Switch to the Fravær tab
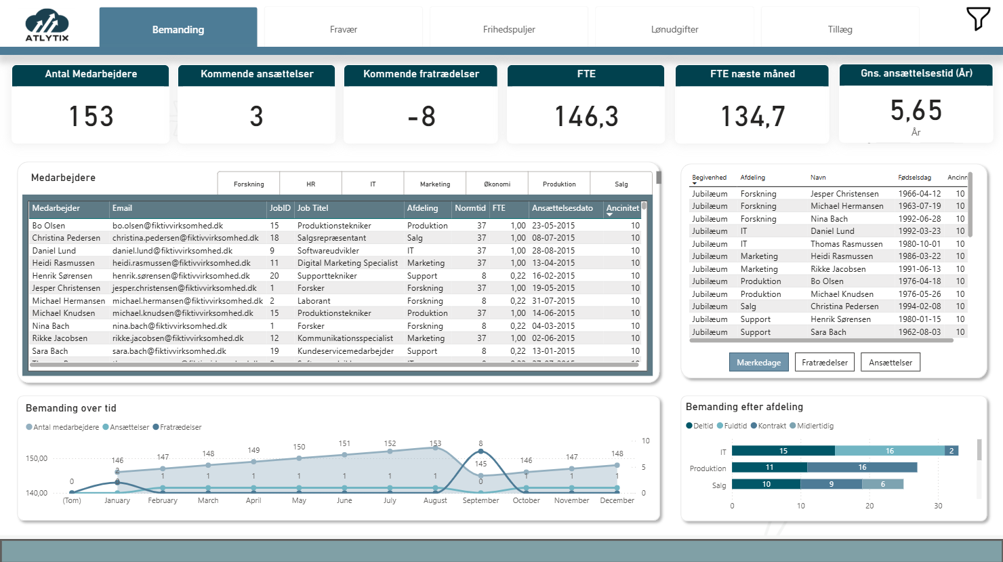The width and height of the screenshot is (1003, 562). tap(344, 29)
